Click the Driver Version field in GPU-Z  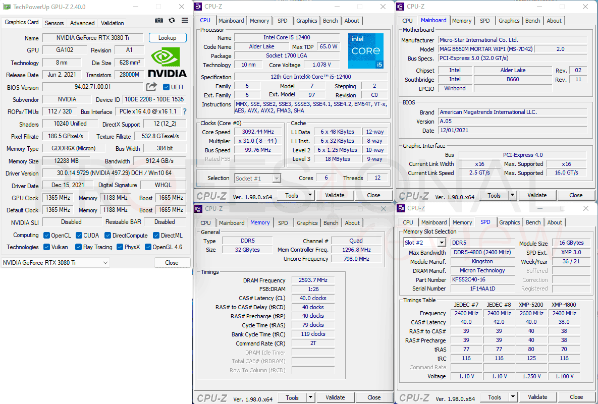tap(114, 173)
